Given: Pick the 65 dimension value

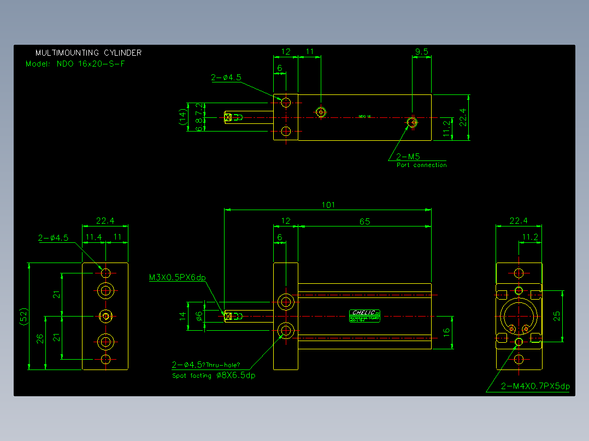Looking at the screenshot, I should [x=364, y=222].
